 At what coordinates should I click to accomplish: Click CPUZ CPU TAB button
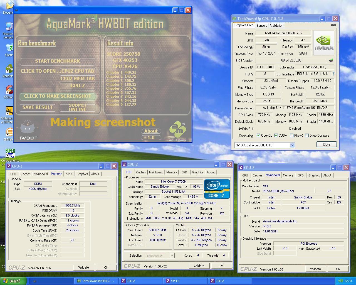click(78, 71)
